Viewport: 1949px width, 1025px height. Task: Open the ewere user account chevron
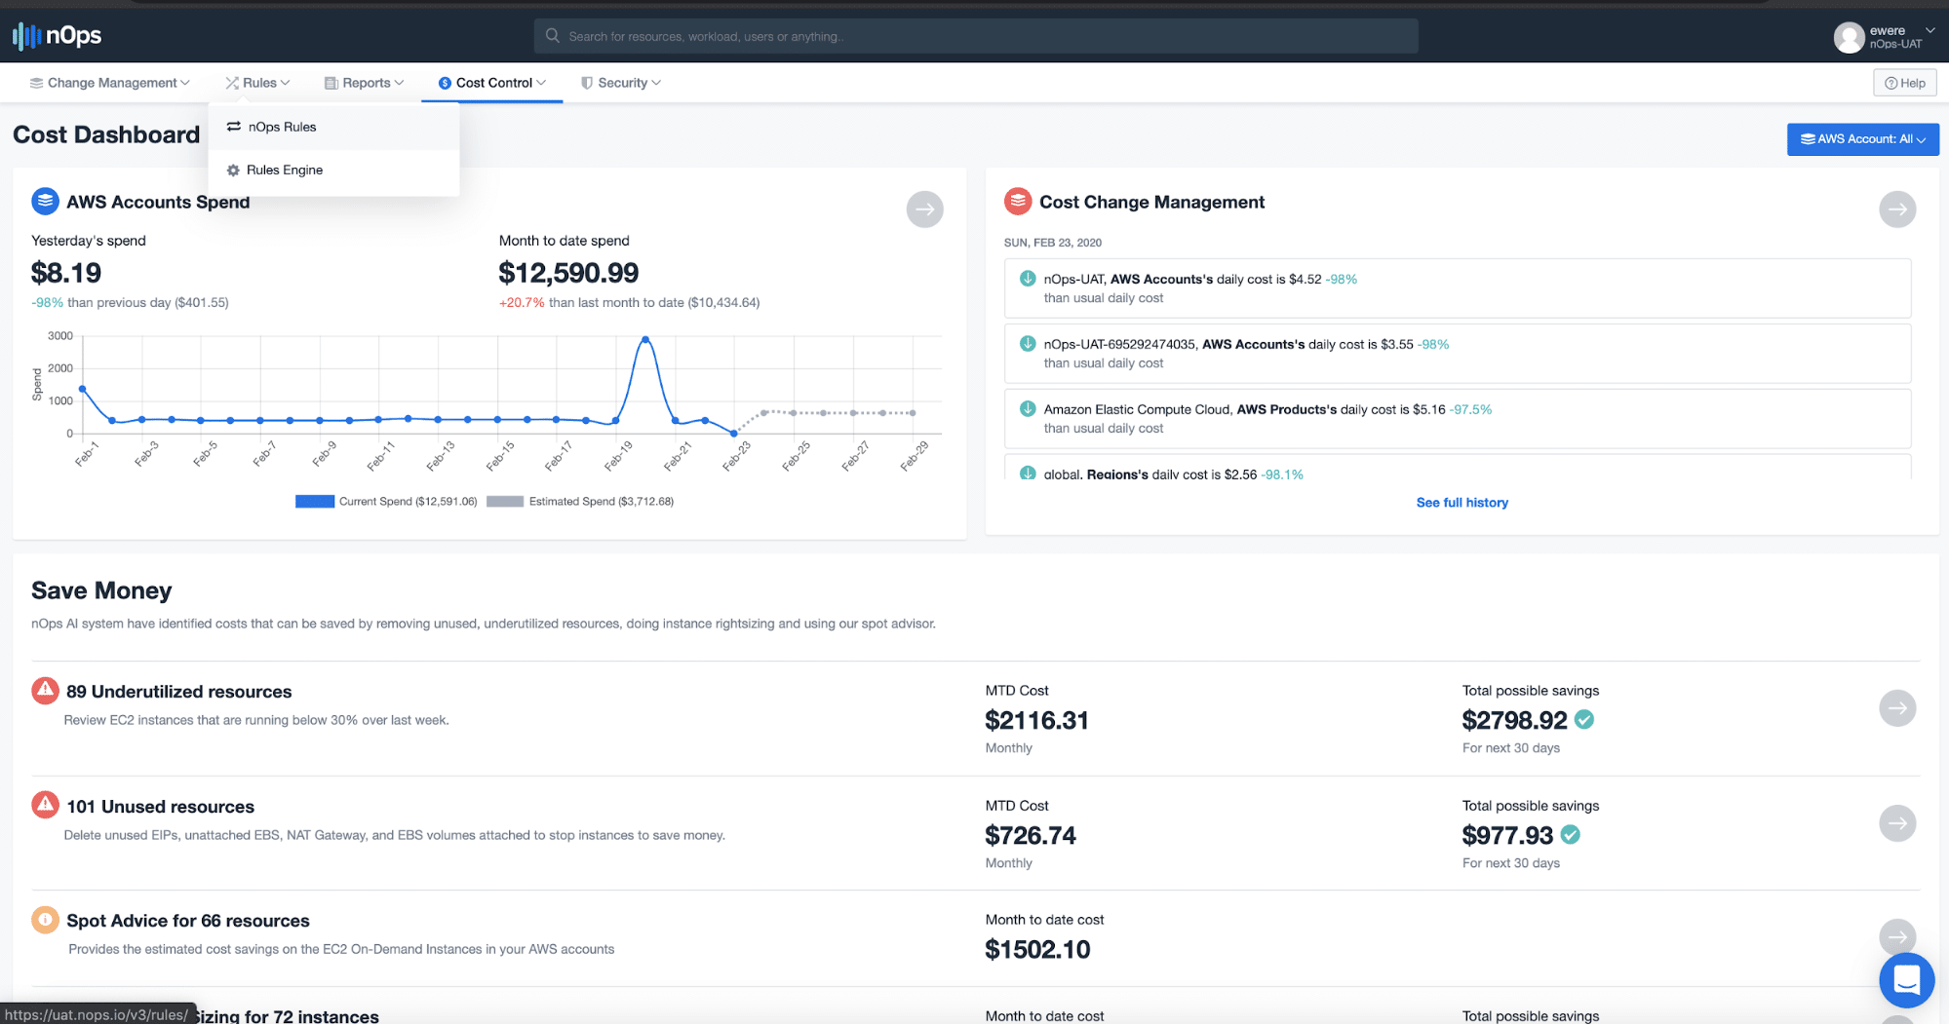pos(1930,31)
